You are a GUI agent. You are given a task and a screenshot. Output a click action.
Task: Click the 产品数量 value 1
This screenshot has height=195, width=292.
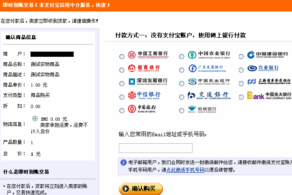click(32, 143)
